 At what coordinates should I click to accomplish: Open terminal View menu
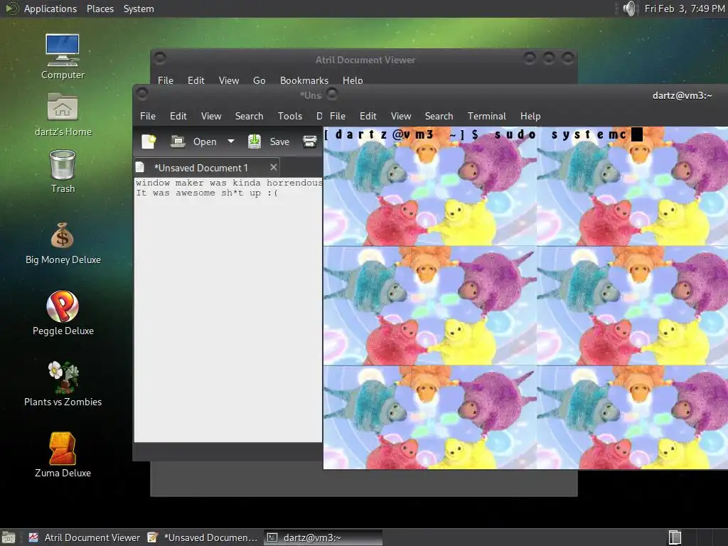(x=401, y=116)
